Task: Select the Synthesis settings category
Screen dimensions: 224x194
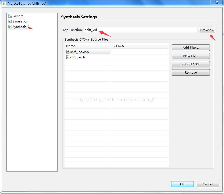Action: (18, 27)
